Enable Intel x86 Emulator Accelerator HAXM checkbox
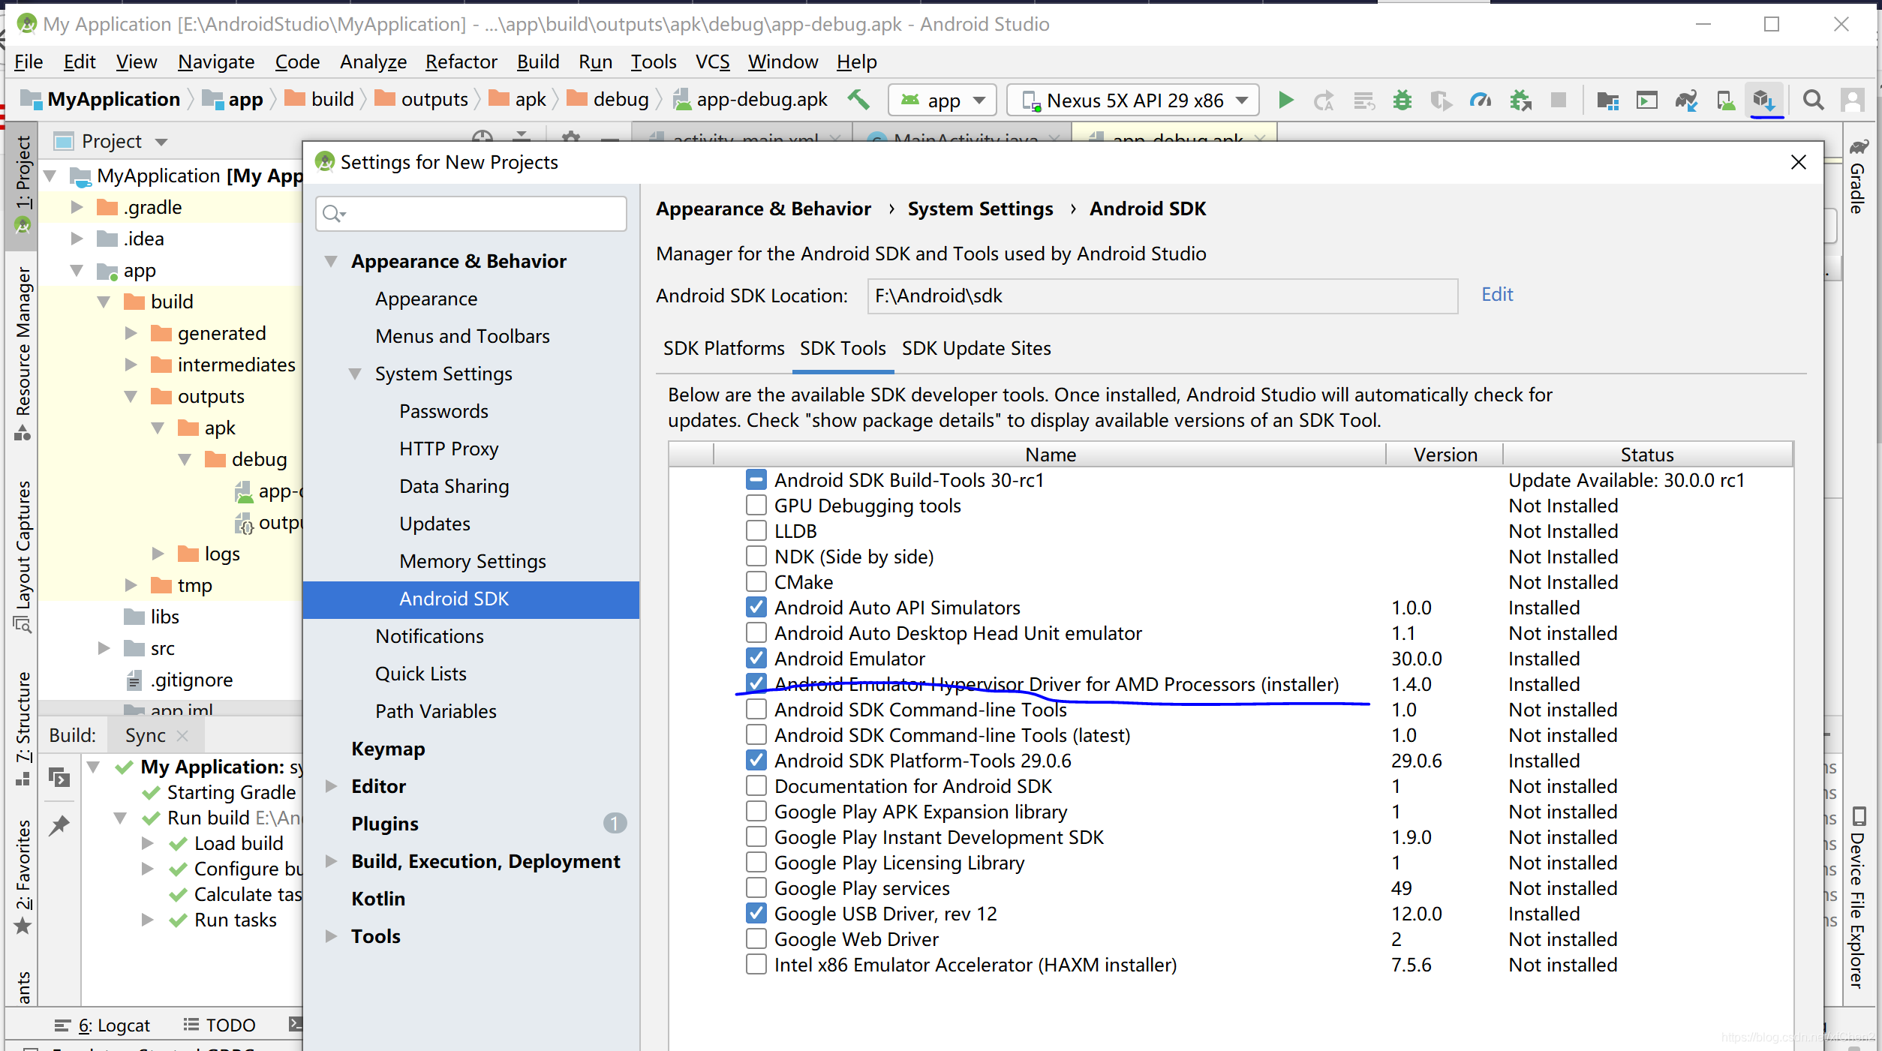Viewport: 1882px width, 1051px height. [756, 965]
